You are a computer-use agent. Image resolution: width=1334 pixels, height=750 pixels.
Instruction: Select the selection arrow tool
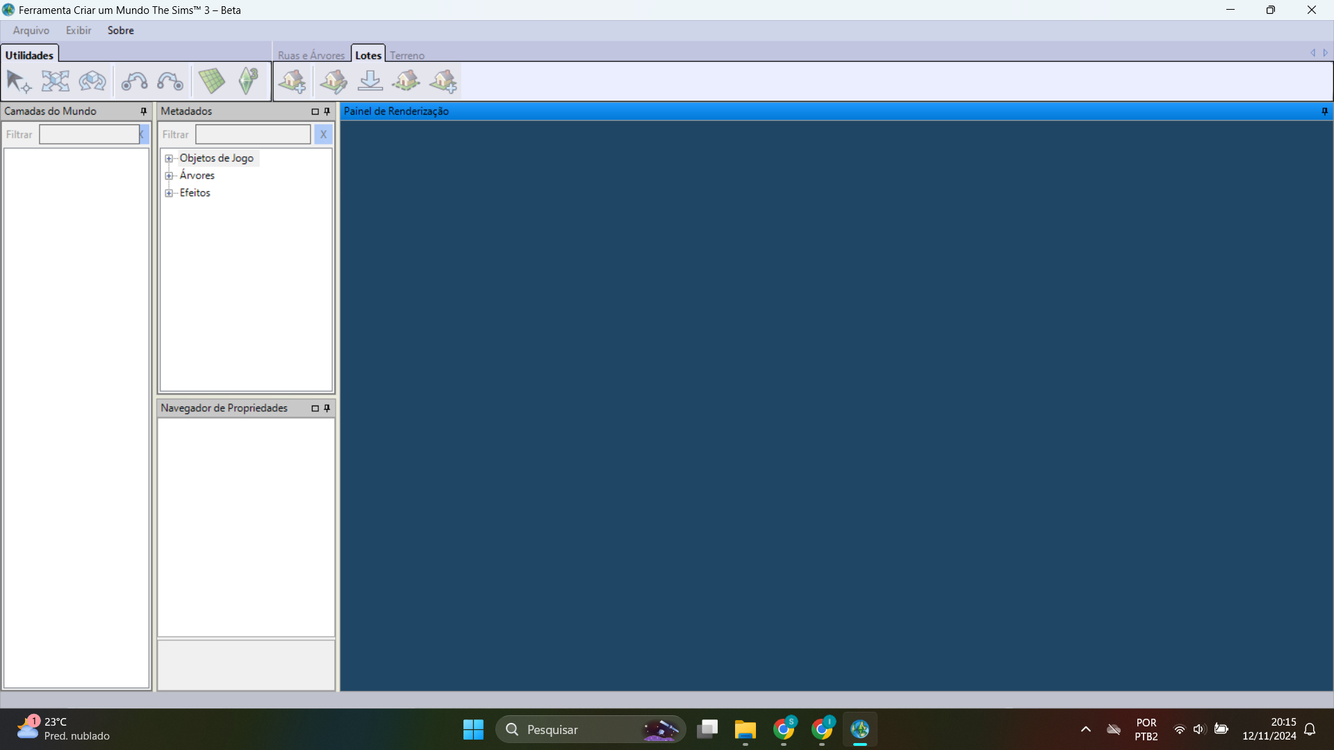[19, 81]
